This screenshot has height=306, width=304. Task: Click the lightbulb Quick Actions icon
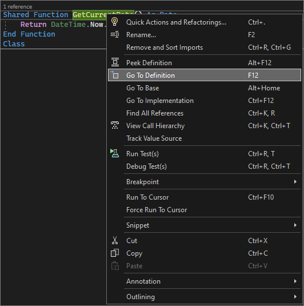point(115,22)
